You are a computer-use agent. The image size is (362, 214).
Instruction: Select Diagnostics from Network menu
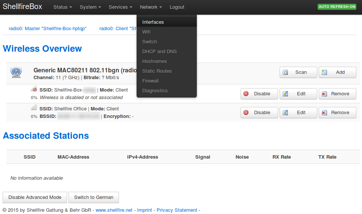tap(167, 90)
